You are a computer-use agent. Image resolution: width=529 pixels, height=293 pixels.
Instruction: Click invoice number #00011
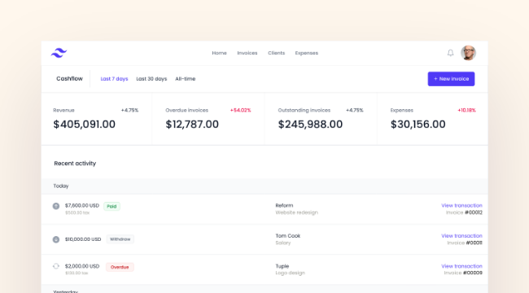point(474,243)
